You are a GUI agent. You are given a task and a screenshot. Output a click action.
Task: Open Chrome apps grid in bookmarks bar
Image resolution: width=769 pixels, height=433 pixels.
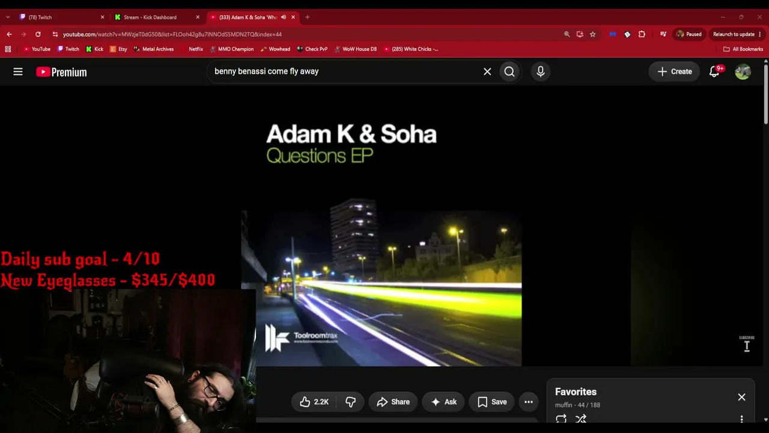[8, 49]
